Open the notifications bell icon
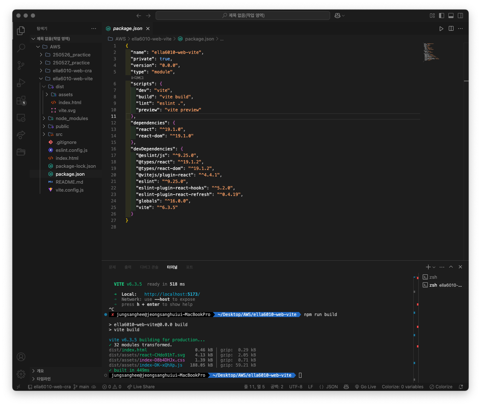 coord(461,387)
